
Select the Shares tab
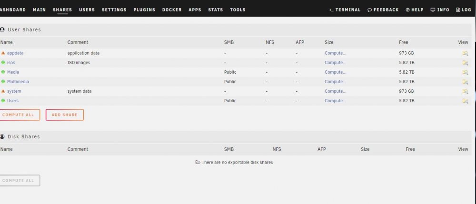pos(62,10)
